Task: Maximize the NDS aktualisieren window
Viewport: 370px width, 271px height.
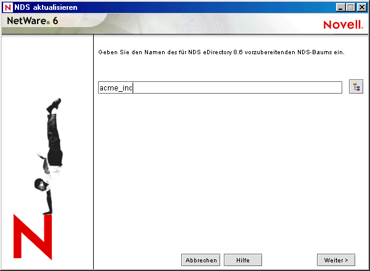Action: pyautogui.click(x=351, y=7)
